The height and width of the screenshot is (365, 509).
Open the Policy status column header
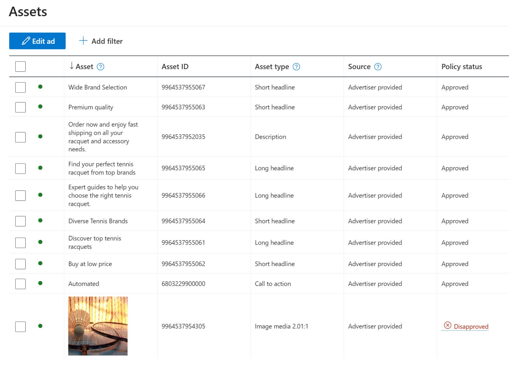pyautogui.click(x=462, y=67)
